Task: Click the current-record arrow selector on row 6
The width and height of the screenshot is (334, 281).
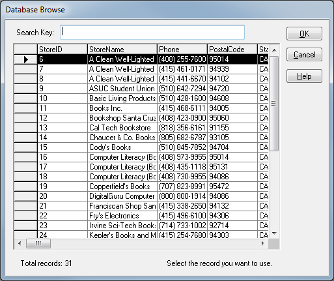Action: click(x=25, y=59)
